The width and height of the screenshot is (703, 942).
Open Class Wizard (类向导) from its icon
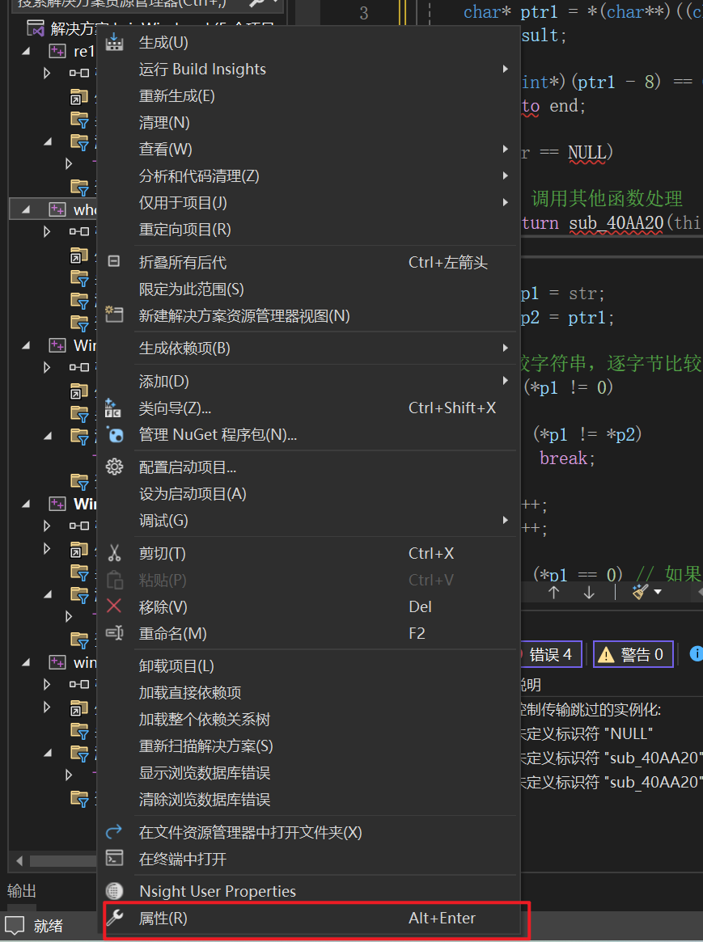coord(114,408)
